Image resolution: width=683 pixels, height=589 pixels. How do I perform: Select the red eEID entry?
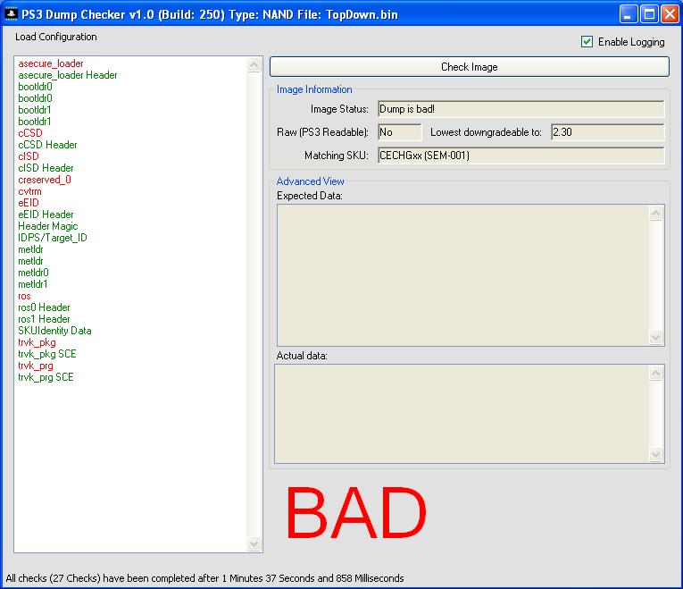[29, 203]
